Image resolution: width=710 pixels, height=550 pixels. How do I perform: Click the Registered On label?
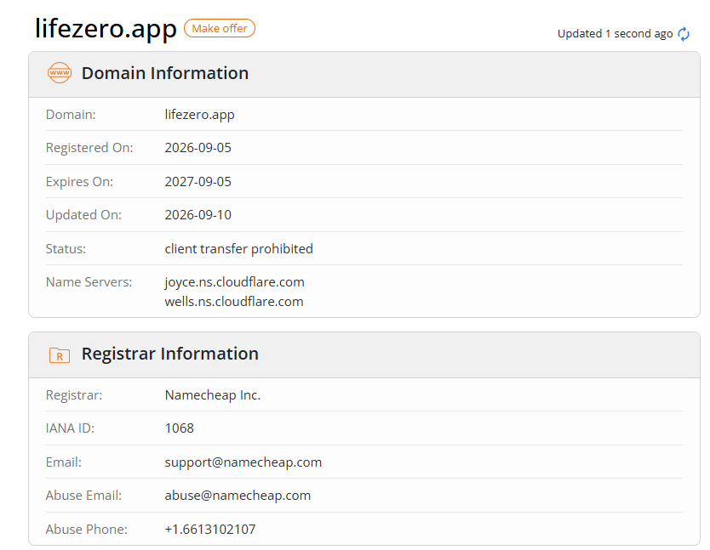click(89, 148)
